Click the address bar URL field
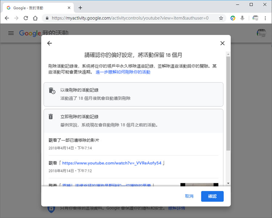The image size is (272, 218). pyautogui.click(x=130, y=18)
